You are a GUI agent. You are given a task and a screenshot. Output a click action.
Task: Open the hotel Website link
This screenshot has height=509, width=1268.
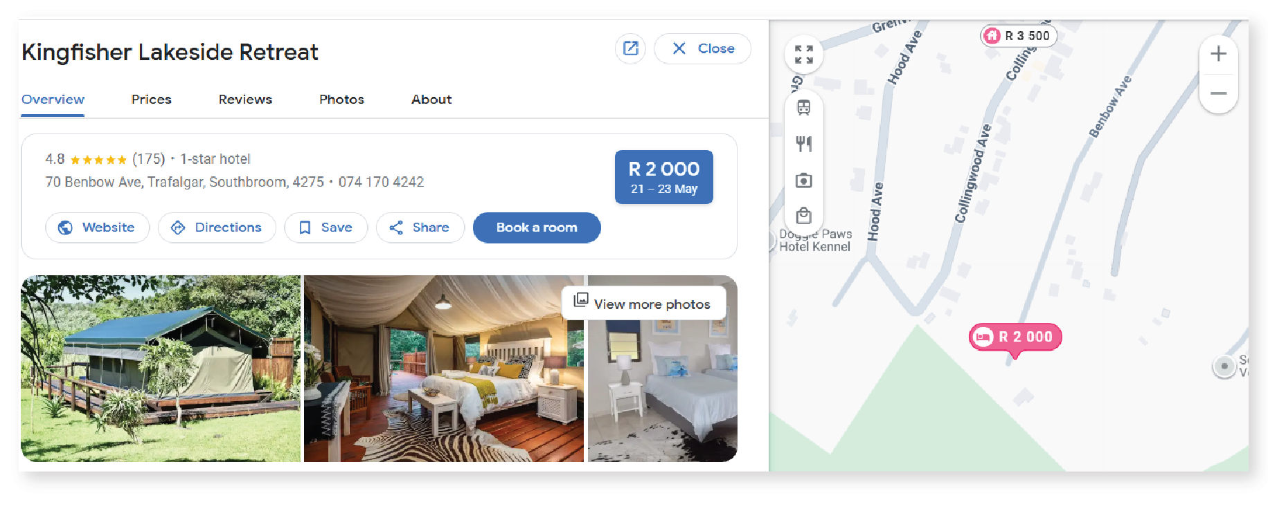click(x=98, y=228)
